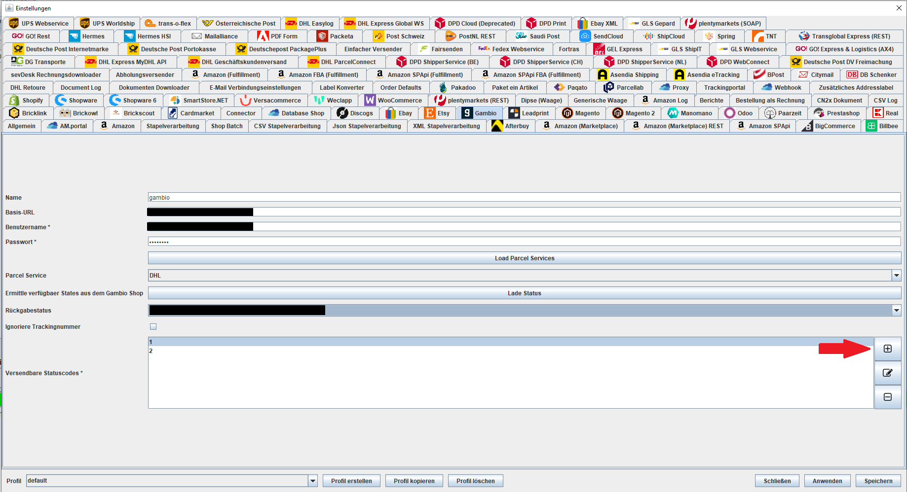This screenshot has width=907, height=492.
Task: Select the Billbee tab
Action: click(882, 126)
